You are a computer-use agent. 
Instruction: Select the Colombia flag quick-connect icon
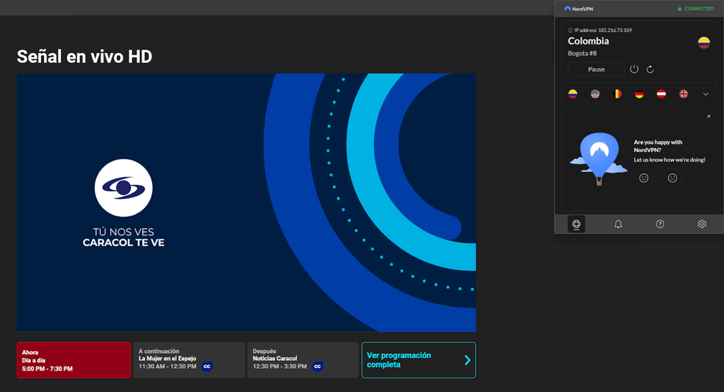(x=573, y=94)
